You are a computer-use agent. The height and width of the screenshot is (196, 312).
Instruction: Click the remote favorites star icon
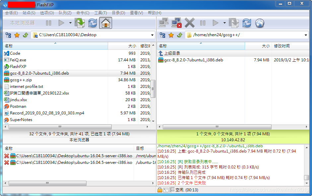171,35
